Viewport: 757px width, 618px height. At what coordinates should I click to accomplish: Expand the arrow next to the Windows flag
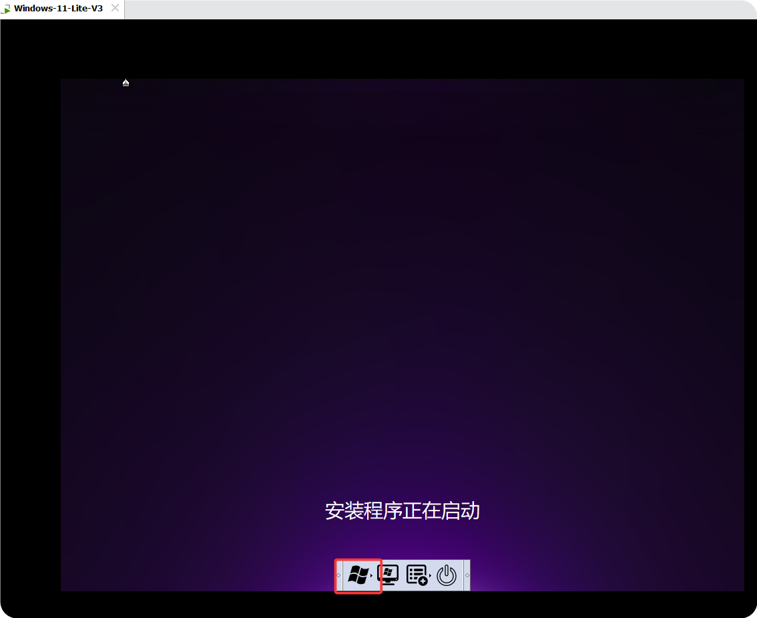[x=371, y=575]
